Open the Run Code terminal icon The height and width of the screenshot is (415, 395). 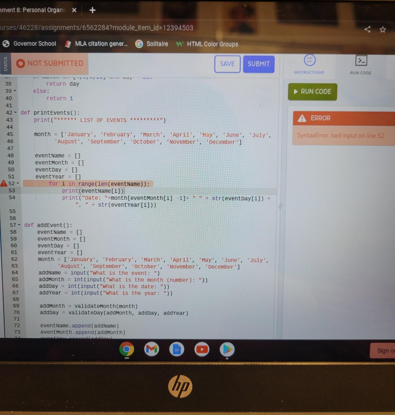click(361, 61)
